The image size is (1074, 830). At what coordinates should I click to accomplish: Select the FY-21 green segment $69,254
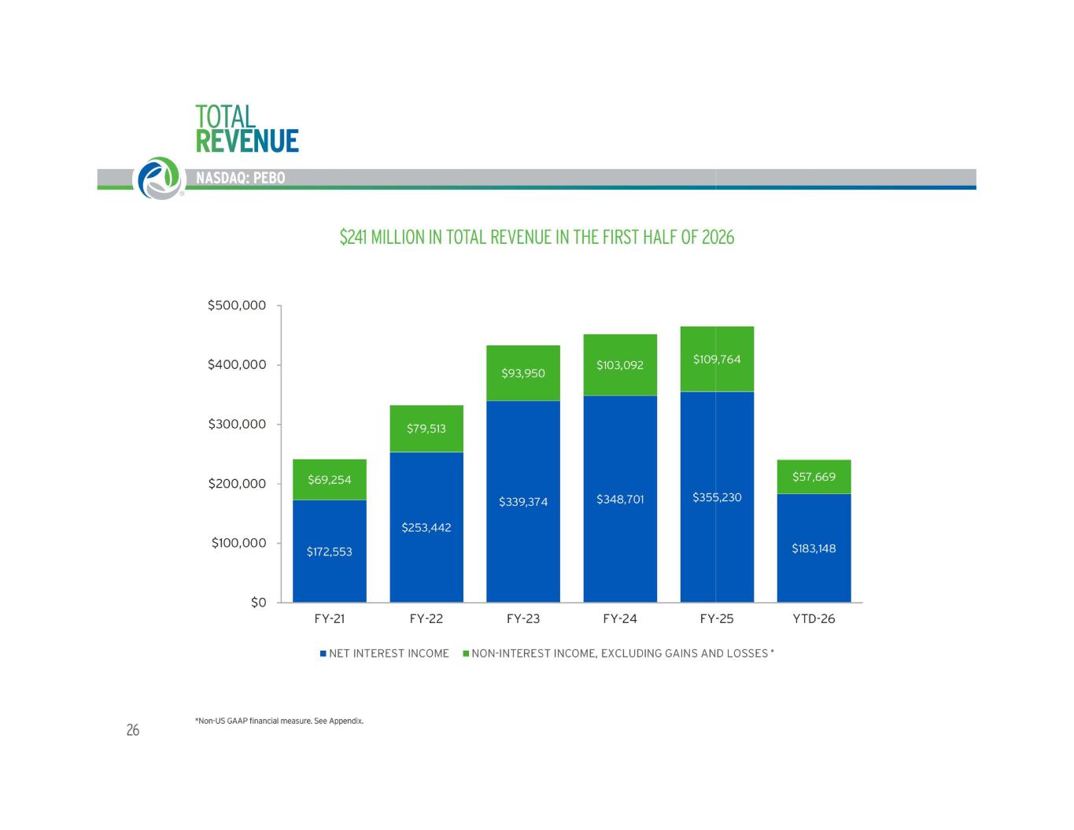click(330, 480)
